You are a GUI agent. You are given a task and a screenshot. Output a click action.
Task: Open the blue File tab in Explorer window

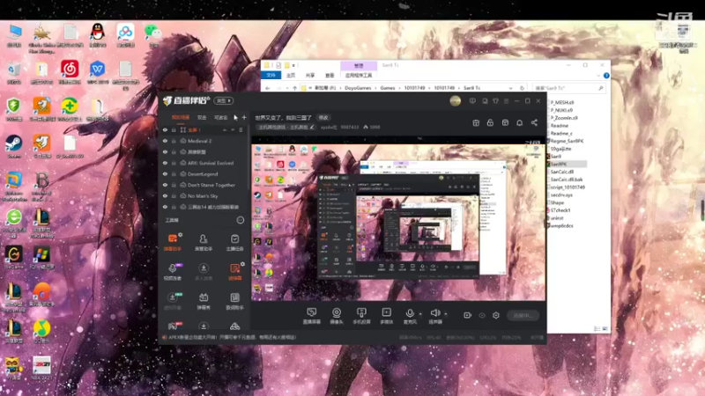tap(271, 75)
